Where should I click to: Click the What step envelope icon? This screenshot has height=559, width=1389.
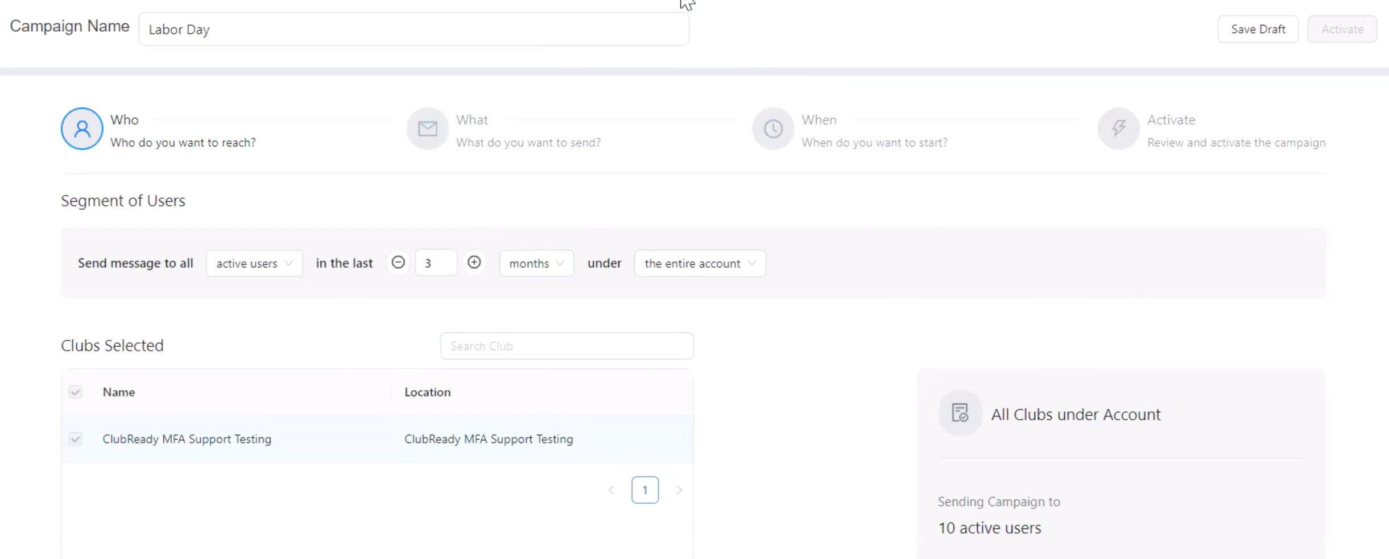coord(428,129)
